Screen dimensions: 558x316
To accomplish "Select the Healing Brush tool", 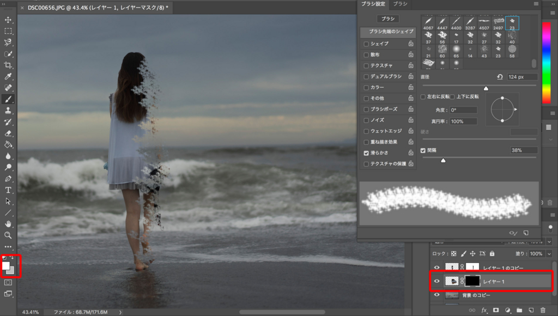I will tap(8, 88).
